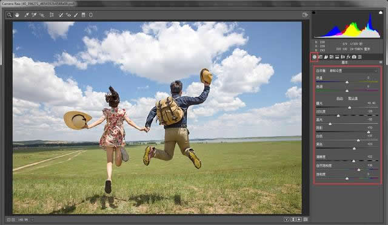Click the shadows value field
388x225 pixels.
tap(370, 128)
